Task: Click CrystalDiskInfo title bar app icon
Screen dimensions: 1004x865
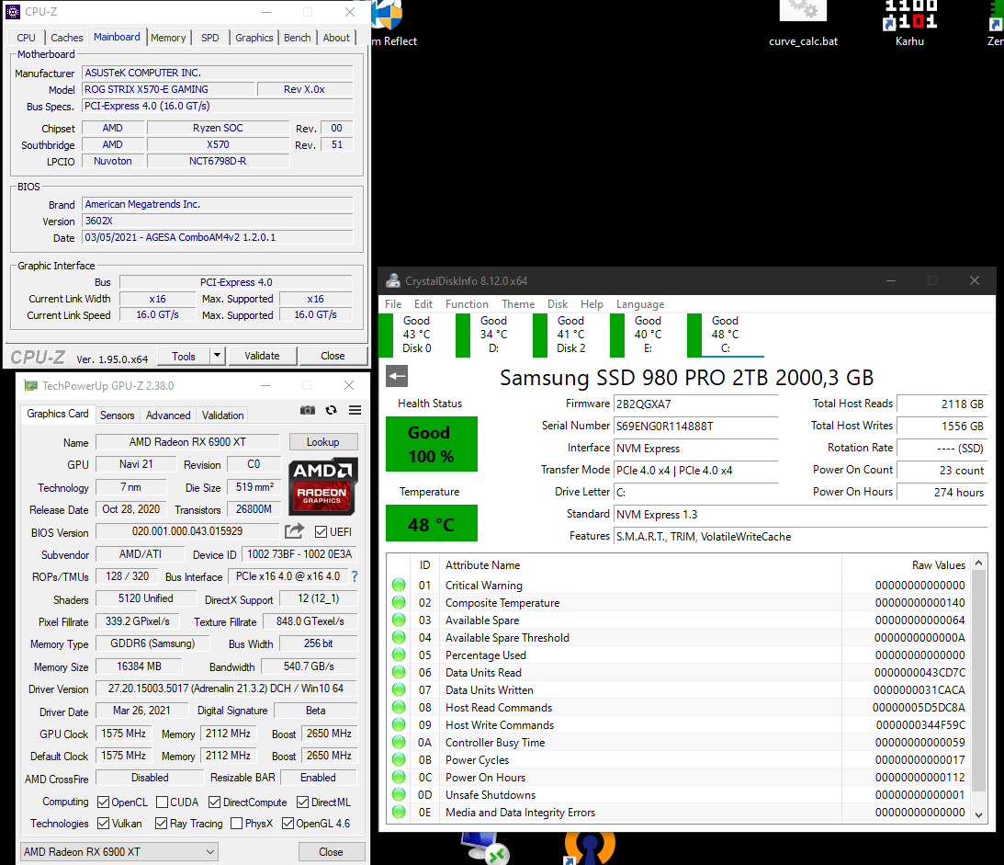Action: coord(392,280)
